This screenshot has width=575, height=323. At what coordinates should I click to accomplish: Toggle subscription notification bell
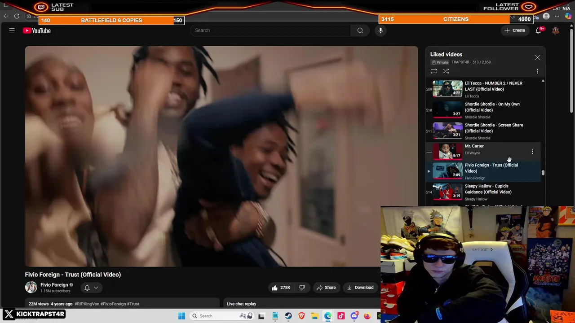pyautogui.click(x=87, y=288)
